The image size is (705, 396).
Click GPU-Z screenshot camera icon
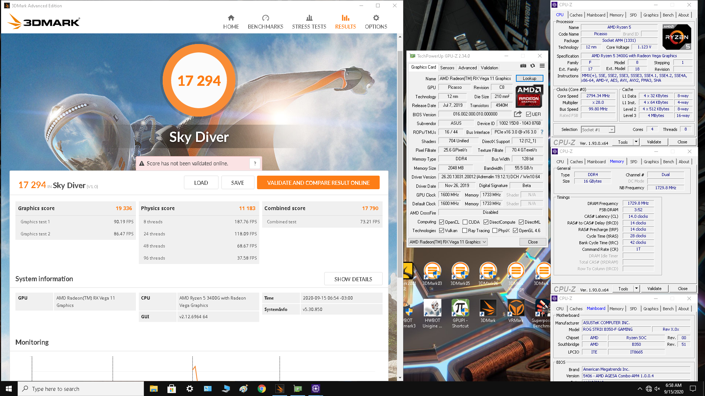click(523, 66)
